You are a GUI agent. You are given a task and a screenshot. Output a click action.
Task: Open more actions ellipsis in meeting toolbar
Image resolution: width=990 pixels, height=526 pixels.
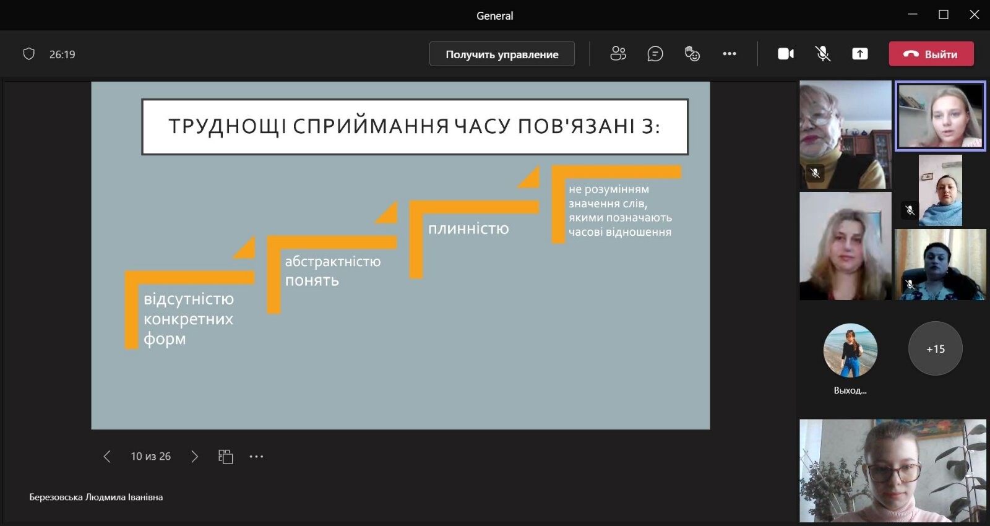pos(730,54)
